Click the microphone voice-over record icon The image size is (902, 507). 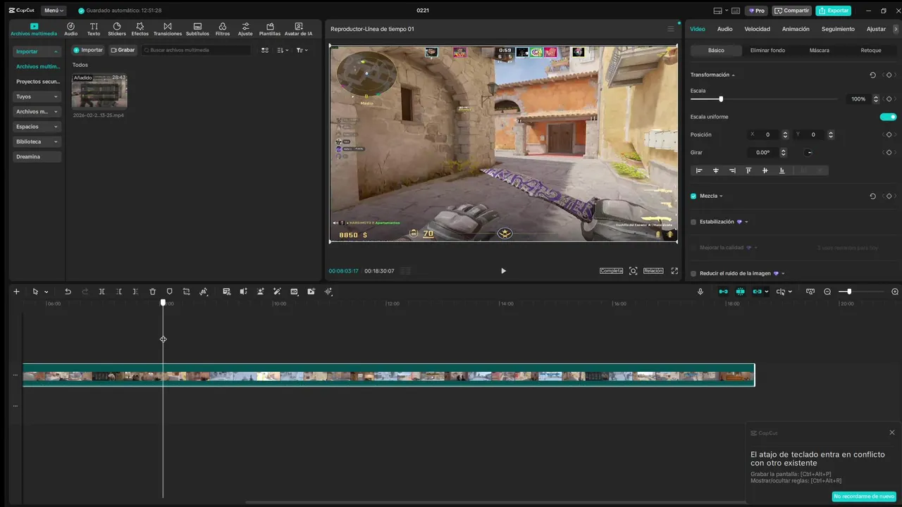(x=700, y=292)
